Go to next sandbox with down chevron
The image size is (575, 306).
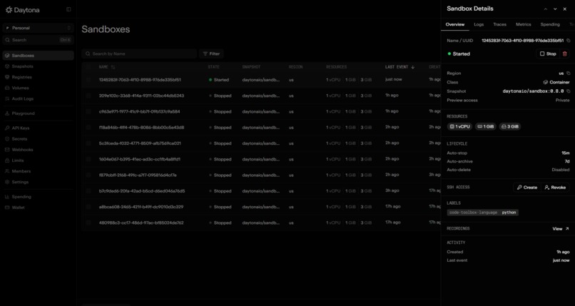click(x=555, y=9)
